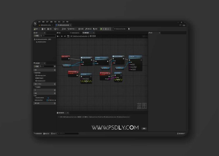
Task: Click the Eject playback button
Action: [108, 29]
